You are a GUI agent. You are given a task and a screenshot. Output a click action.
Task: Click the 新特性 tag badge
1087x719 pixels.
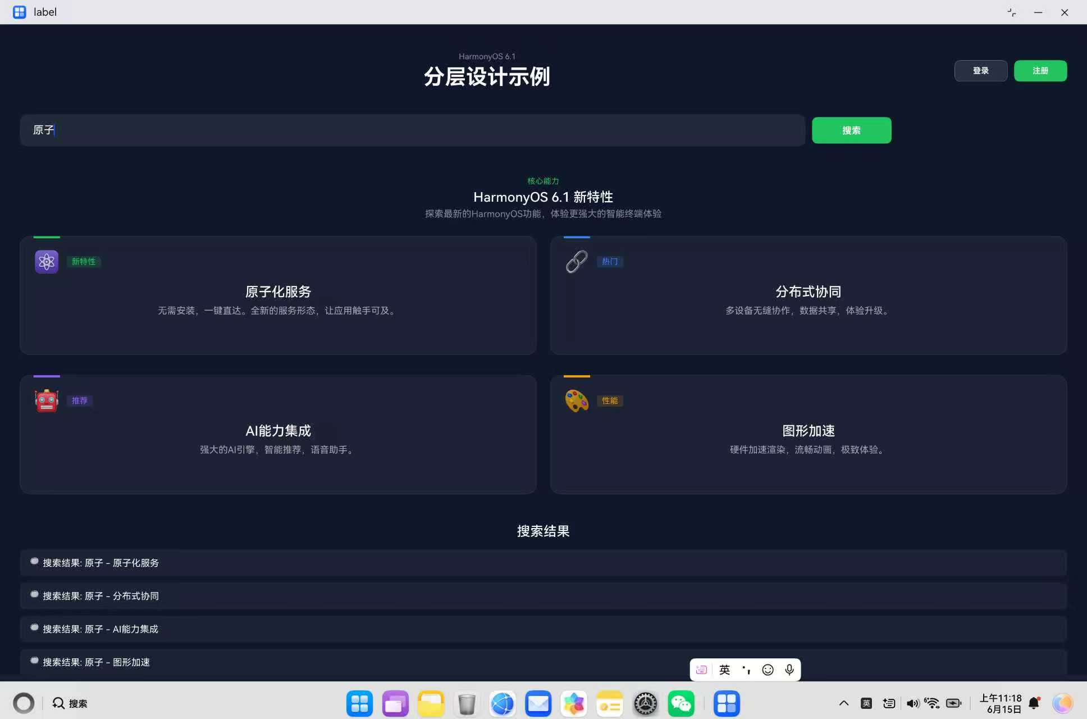click(84, 262)
